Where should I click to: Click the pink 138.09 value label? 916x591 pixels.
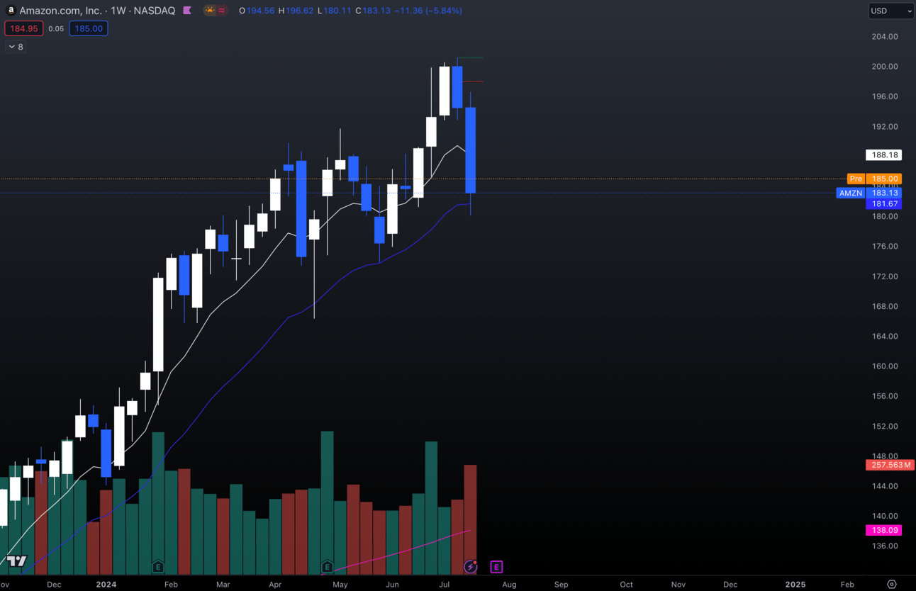coord(883,530)
